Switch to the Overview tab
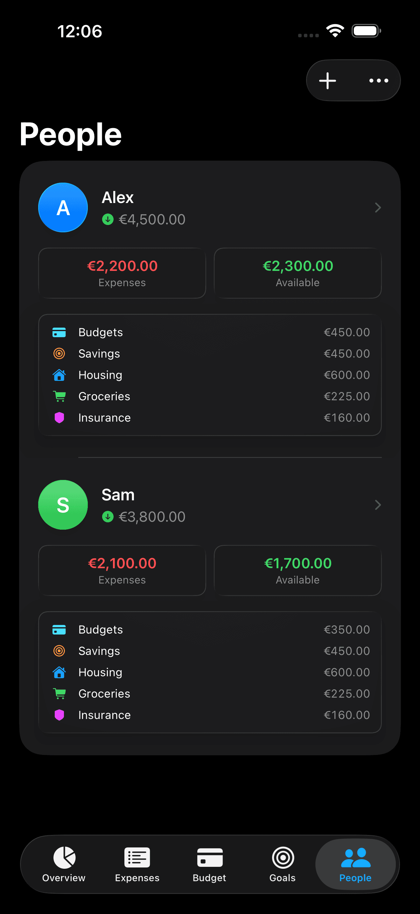Viewport: 420px width, 914px height. tap(64, 864)
